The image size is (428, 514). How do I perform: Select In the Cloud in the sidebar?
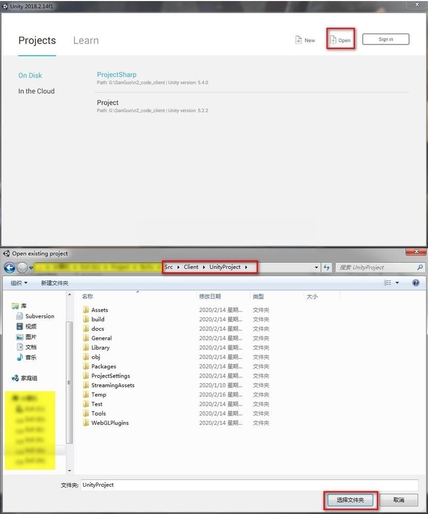click(x=37, y=91)
